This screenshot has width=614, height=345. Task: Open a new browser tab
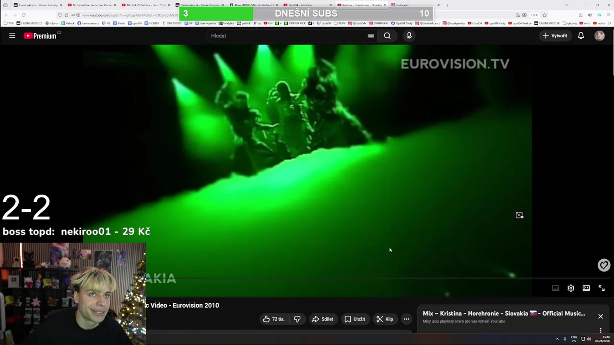pos(448,5)
